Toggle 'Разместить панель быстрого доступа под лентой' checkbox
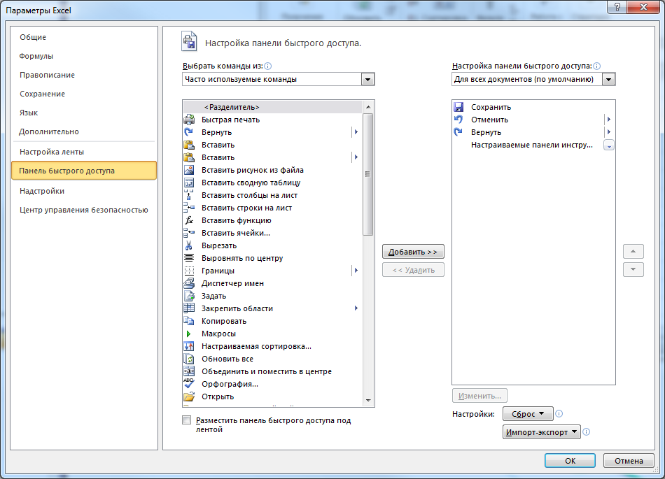 click(186, 420)
